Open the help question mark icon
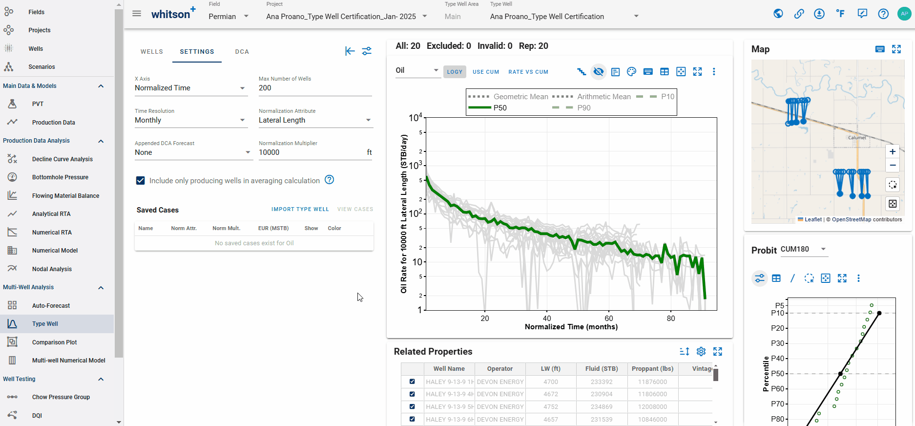915x426 pixels. 883,14
